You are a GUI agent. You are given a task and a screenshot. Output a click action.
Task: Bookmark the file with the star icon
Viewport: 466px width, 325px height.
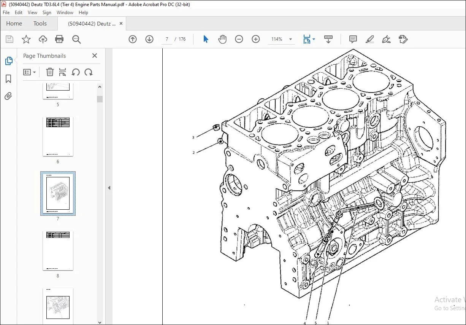[x=26, y=39]
